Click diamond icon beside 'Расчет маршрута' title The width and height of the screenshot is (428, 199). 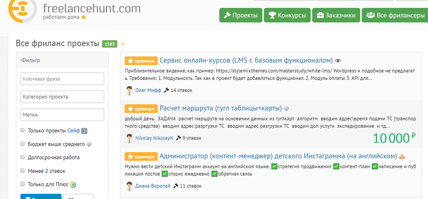286,109
